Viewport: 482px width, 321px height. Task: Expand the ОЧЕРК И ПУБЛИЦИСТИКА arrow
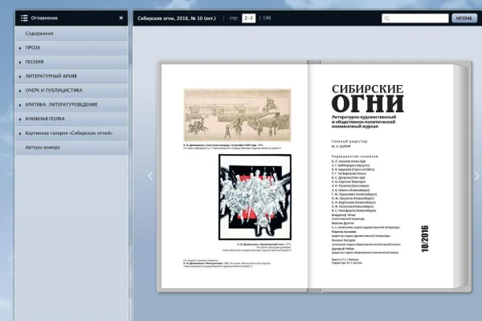pyautogui.click(x=20, y=91)
